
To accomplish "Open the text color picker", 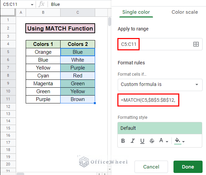I will click(x=161, y=140).
